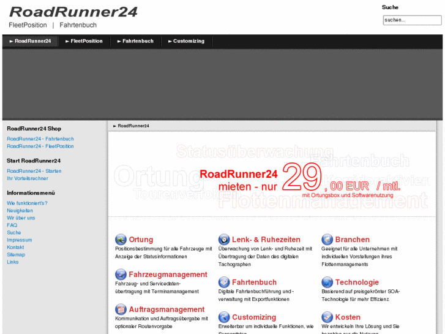
Task: Open the Wie funktioniert's? link
Action: point(28,203)
